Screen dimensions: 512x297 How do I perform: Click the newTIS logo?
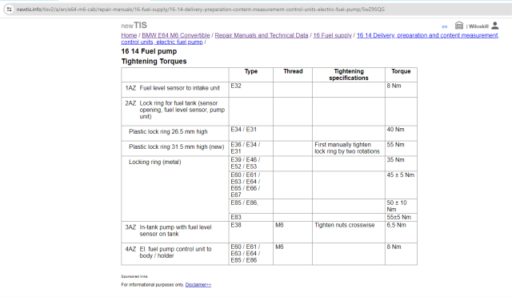click(x=134, y=26)
